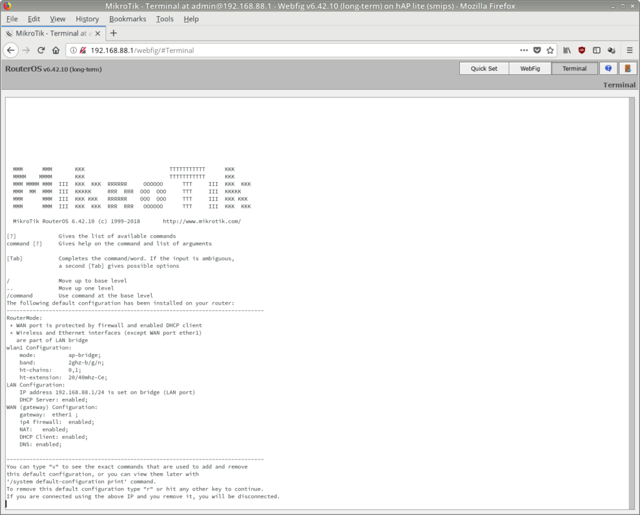
Task: Open the page actions three-dot menu
Action: click(524, 50)
